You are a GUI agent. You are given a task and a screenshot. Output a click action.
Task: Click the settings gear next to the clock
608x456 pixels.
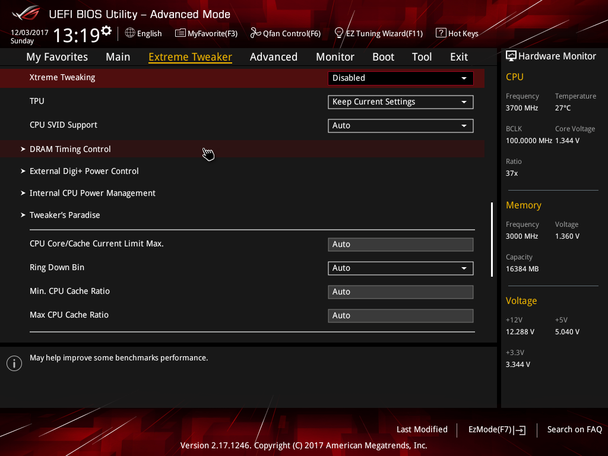click(x=106, y=30)
